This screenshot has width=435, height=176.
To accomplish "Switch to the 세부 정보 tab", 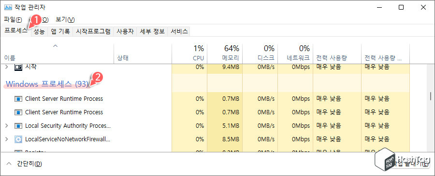I will tap(152, 31).
